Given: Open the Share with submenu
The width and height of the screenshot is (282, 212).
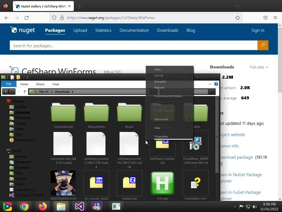Looking at the screenshot, I should [170, 119].
